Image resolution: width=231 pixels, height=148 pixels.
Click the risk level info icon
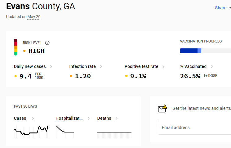pos(47,43)
